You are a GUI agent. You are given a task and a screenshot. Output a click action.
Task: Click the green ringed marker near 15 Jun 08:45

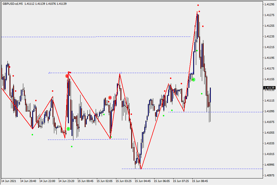tap(194, 80)
